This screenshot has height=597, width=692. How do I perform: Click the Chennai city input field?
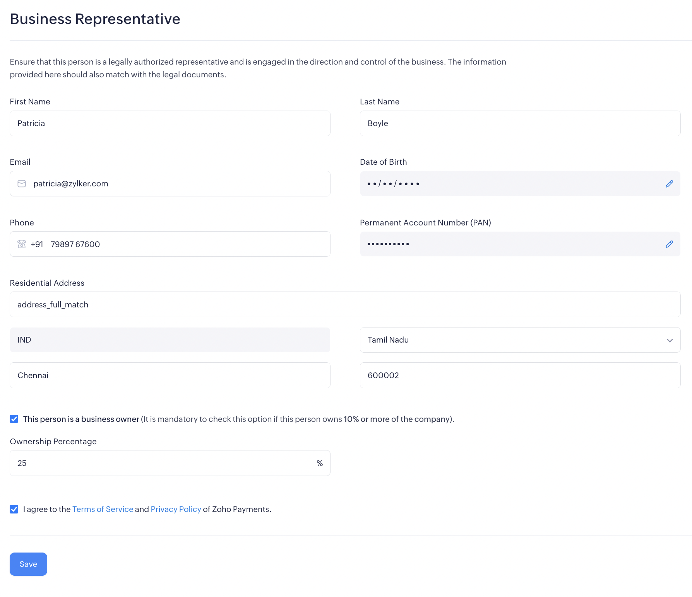[x=170, y=375]
